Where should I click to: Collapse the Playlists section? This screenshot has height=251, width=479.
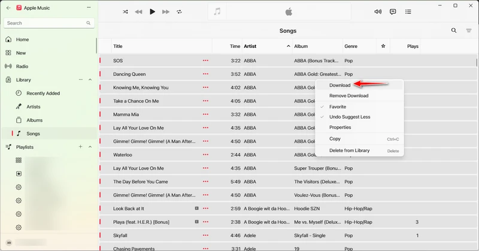90,147
